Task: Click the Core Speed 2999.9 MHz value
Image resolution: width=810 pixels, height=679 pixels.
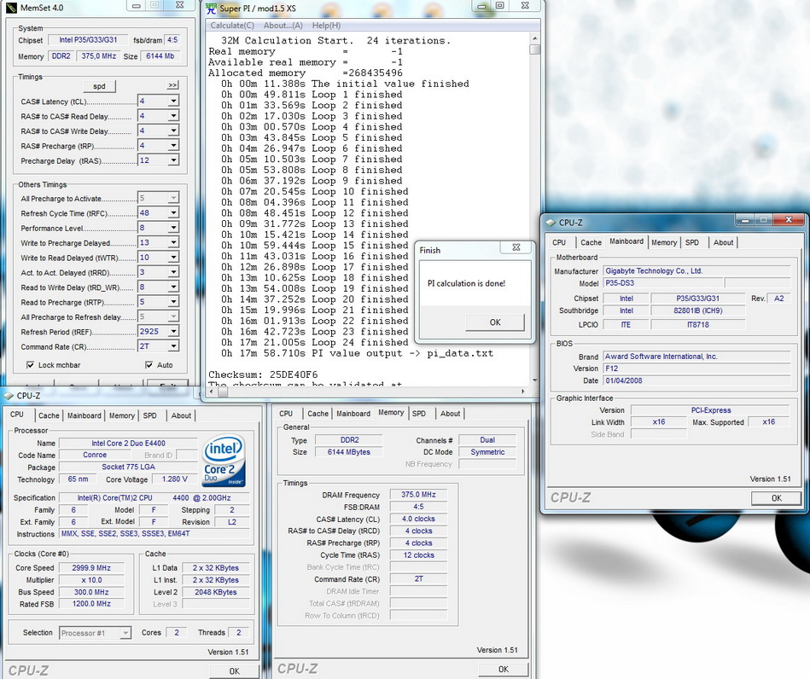Action: [91, 568]
